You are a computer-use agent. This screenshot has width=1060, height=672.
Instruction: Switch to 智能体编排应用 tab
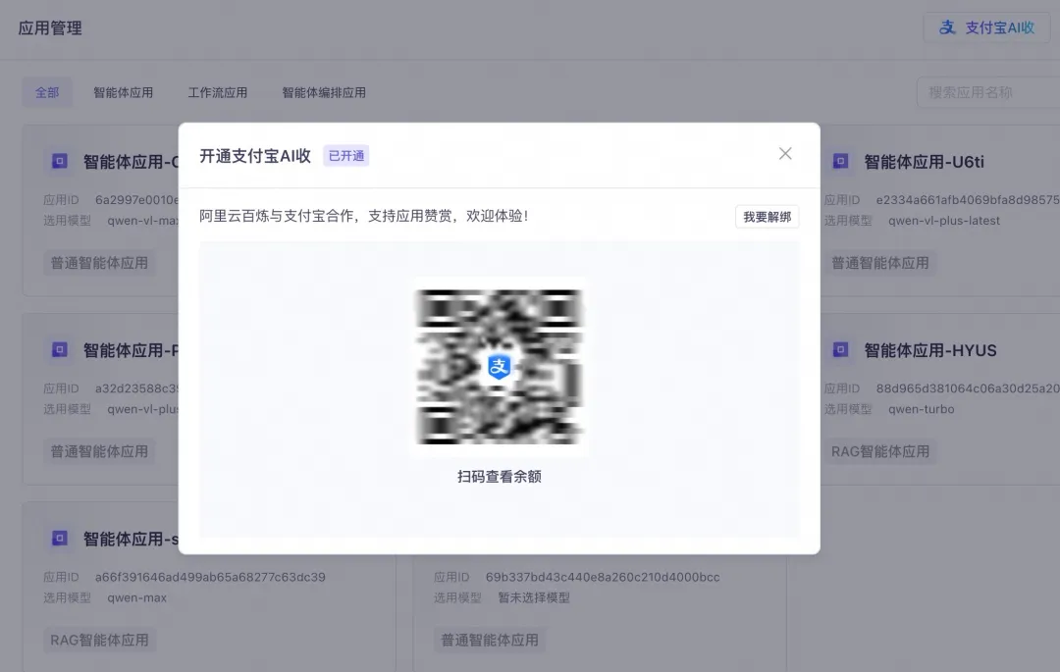pyautogui.click(x=324, y=92)
